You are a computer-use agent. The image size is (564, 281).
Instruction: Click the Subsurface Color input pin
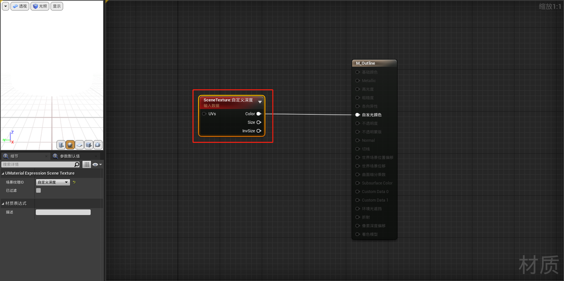click(x=358, y=183)
